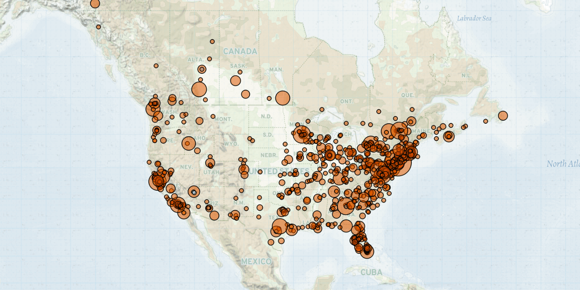Click the large circle in southern Alberta
This screenshot has height=290, width=580.
(x=199, y=89)
